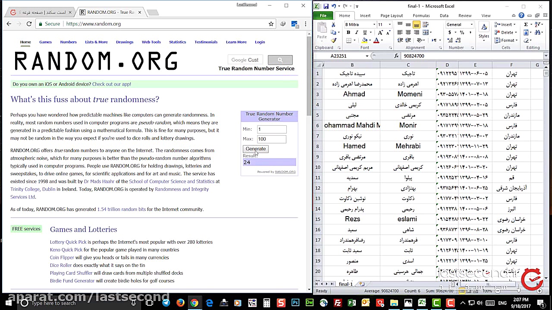Open FileZilla from the taskbar
The width and height of the screenshot is (552, 310).
tap(338, 303)
